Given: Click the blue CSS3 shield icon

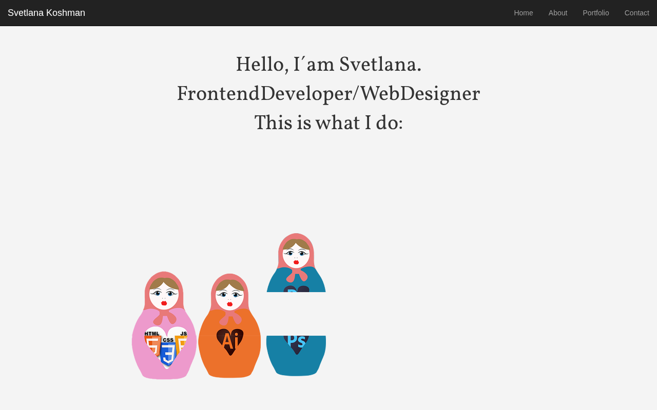Looking at the screenshot, I should click(x=168, y=352).
